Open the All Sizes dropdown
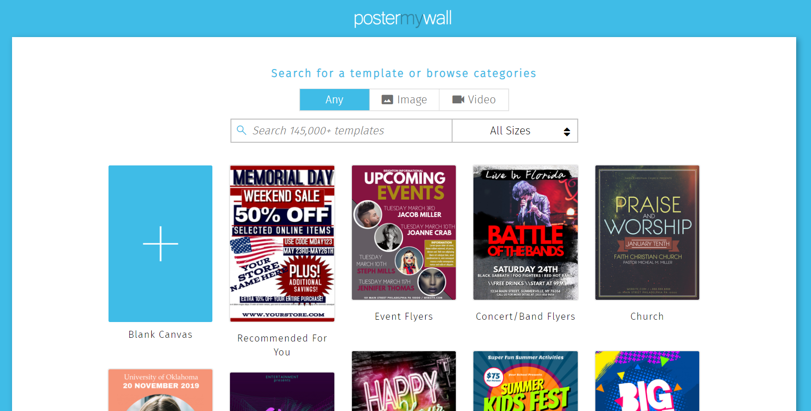The width and height of the screenshot is (811, 411). [x=515, y=131]
